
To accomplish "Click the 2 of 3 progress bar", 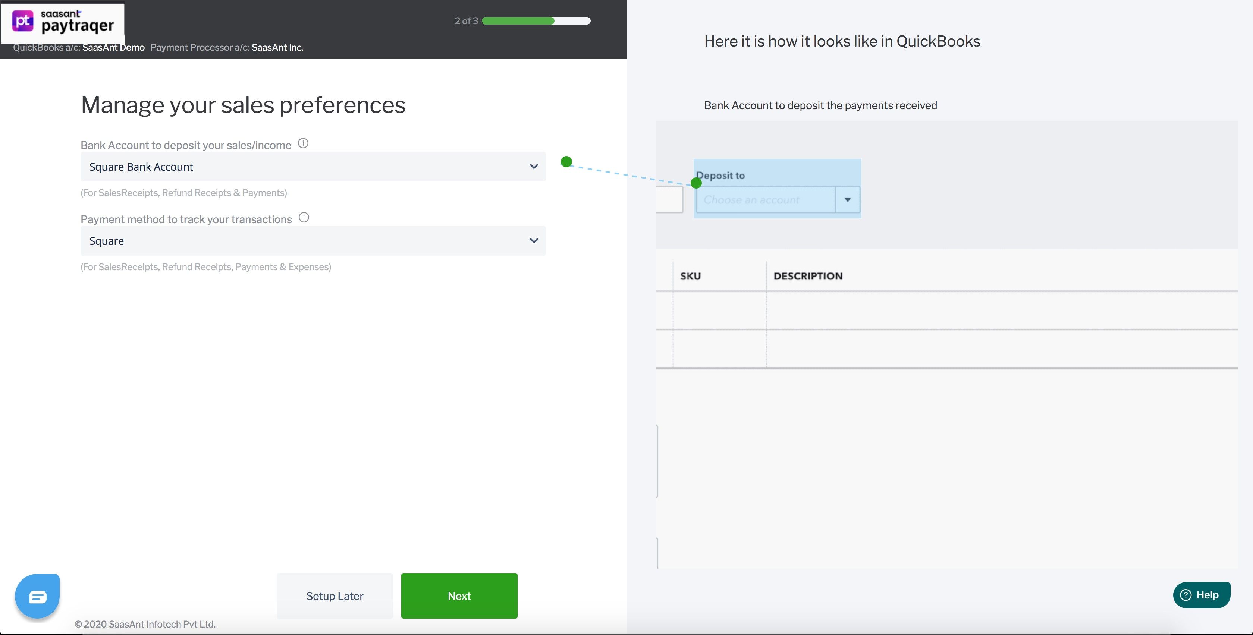I will (x=536, y=21).
